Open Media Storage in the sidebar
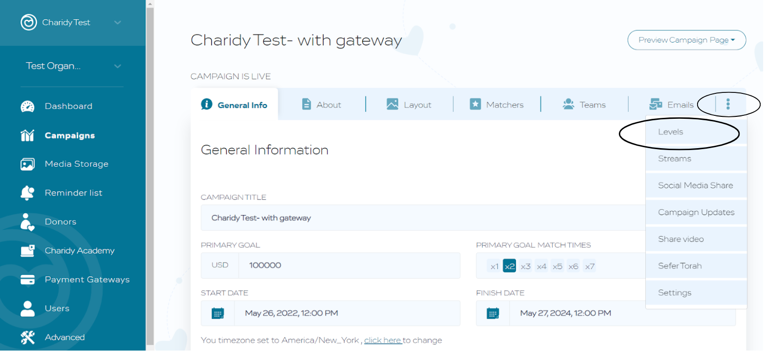The image size is (768, 353). pos(76,164)
